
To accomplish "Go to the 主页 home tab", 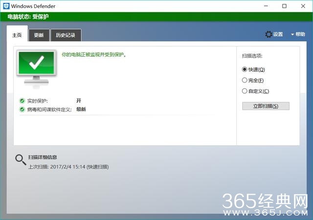I will [17, 35].
